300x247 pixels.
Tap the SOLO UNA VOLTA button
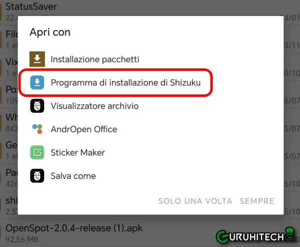pos(195,201)
